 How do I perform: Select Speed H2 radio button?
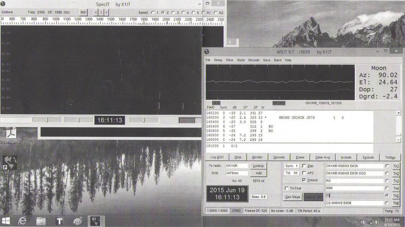click(x=216, y=12)
